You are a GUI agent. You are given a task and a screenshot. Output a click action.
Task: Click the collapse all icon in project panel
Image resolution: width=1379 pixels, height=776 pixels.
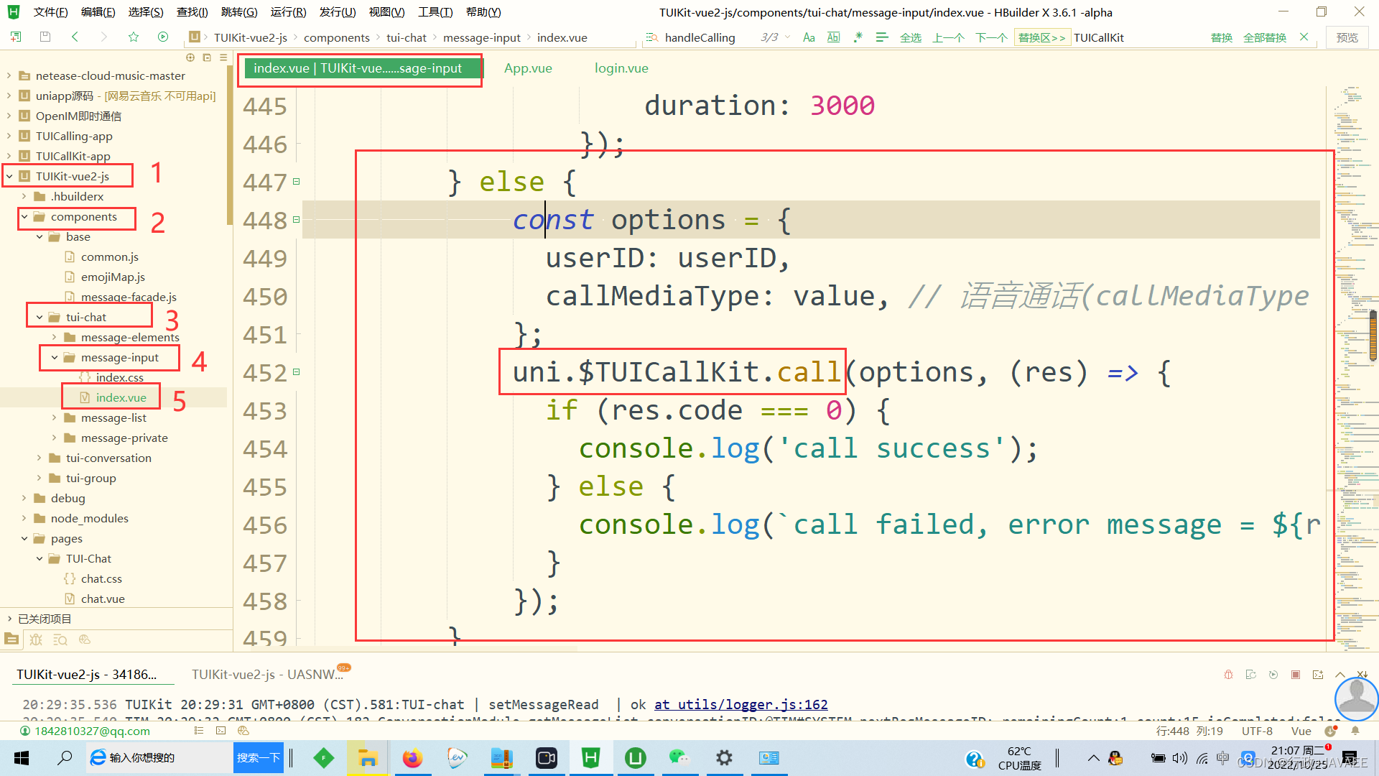pyautogui.click(x=207, y=57)
